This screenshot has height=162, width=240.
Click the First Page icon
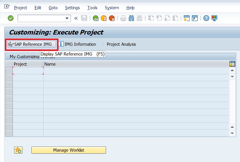(x=151, y=18)
